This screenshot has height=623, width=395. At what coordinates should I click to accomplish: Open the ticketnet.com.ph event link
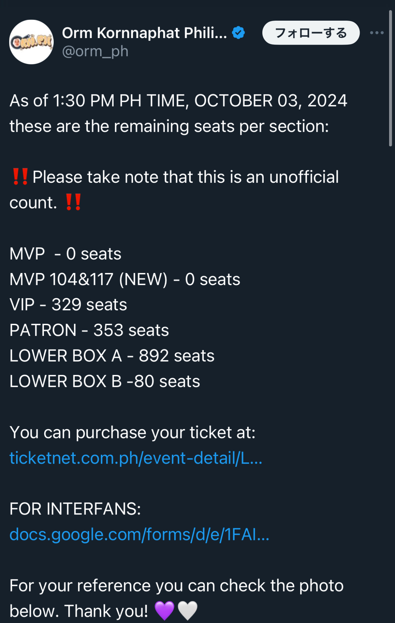pyautogui.click(x=136, y=458)
